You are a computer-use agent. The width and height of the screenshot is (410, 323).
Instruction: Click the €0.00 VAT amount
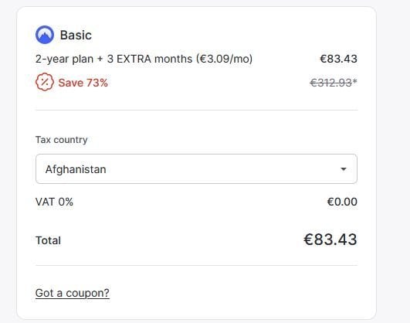[x=342, y=202]
